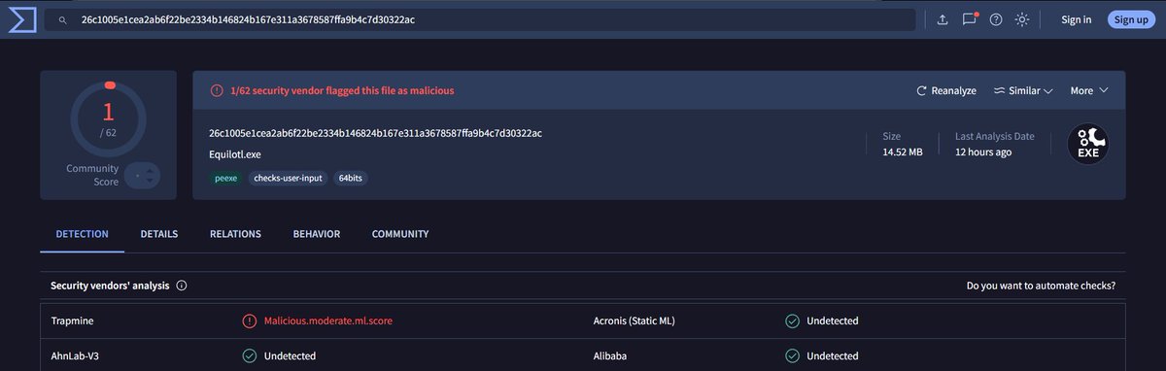Click the Trapmine vendor name
Viewport: 1166px width, 371px height.
point(73,320)
